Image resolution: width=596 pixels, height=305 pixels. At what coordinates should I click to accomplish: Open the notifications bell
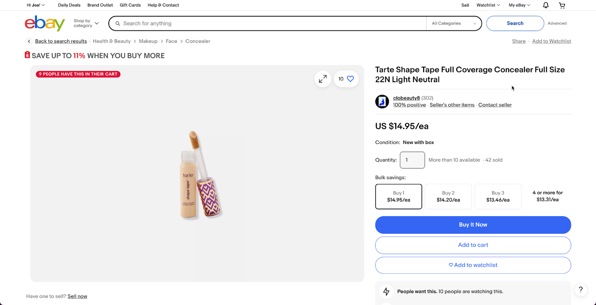546,5
